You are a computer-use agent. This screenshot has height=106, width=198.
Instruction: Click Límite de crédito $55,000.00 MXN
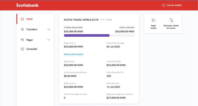click(x=116, y=65)
